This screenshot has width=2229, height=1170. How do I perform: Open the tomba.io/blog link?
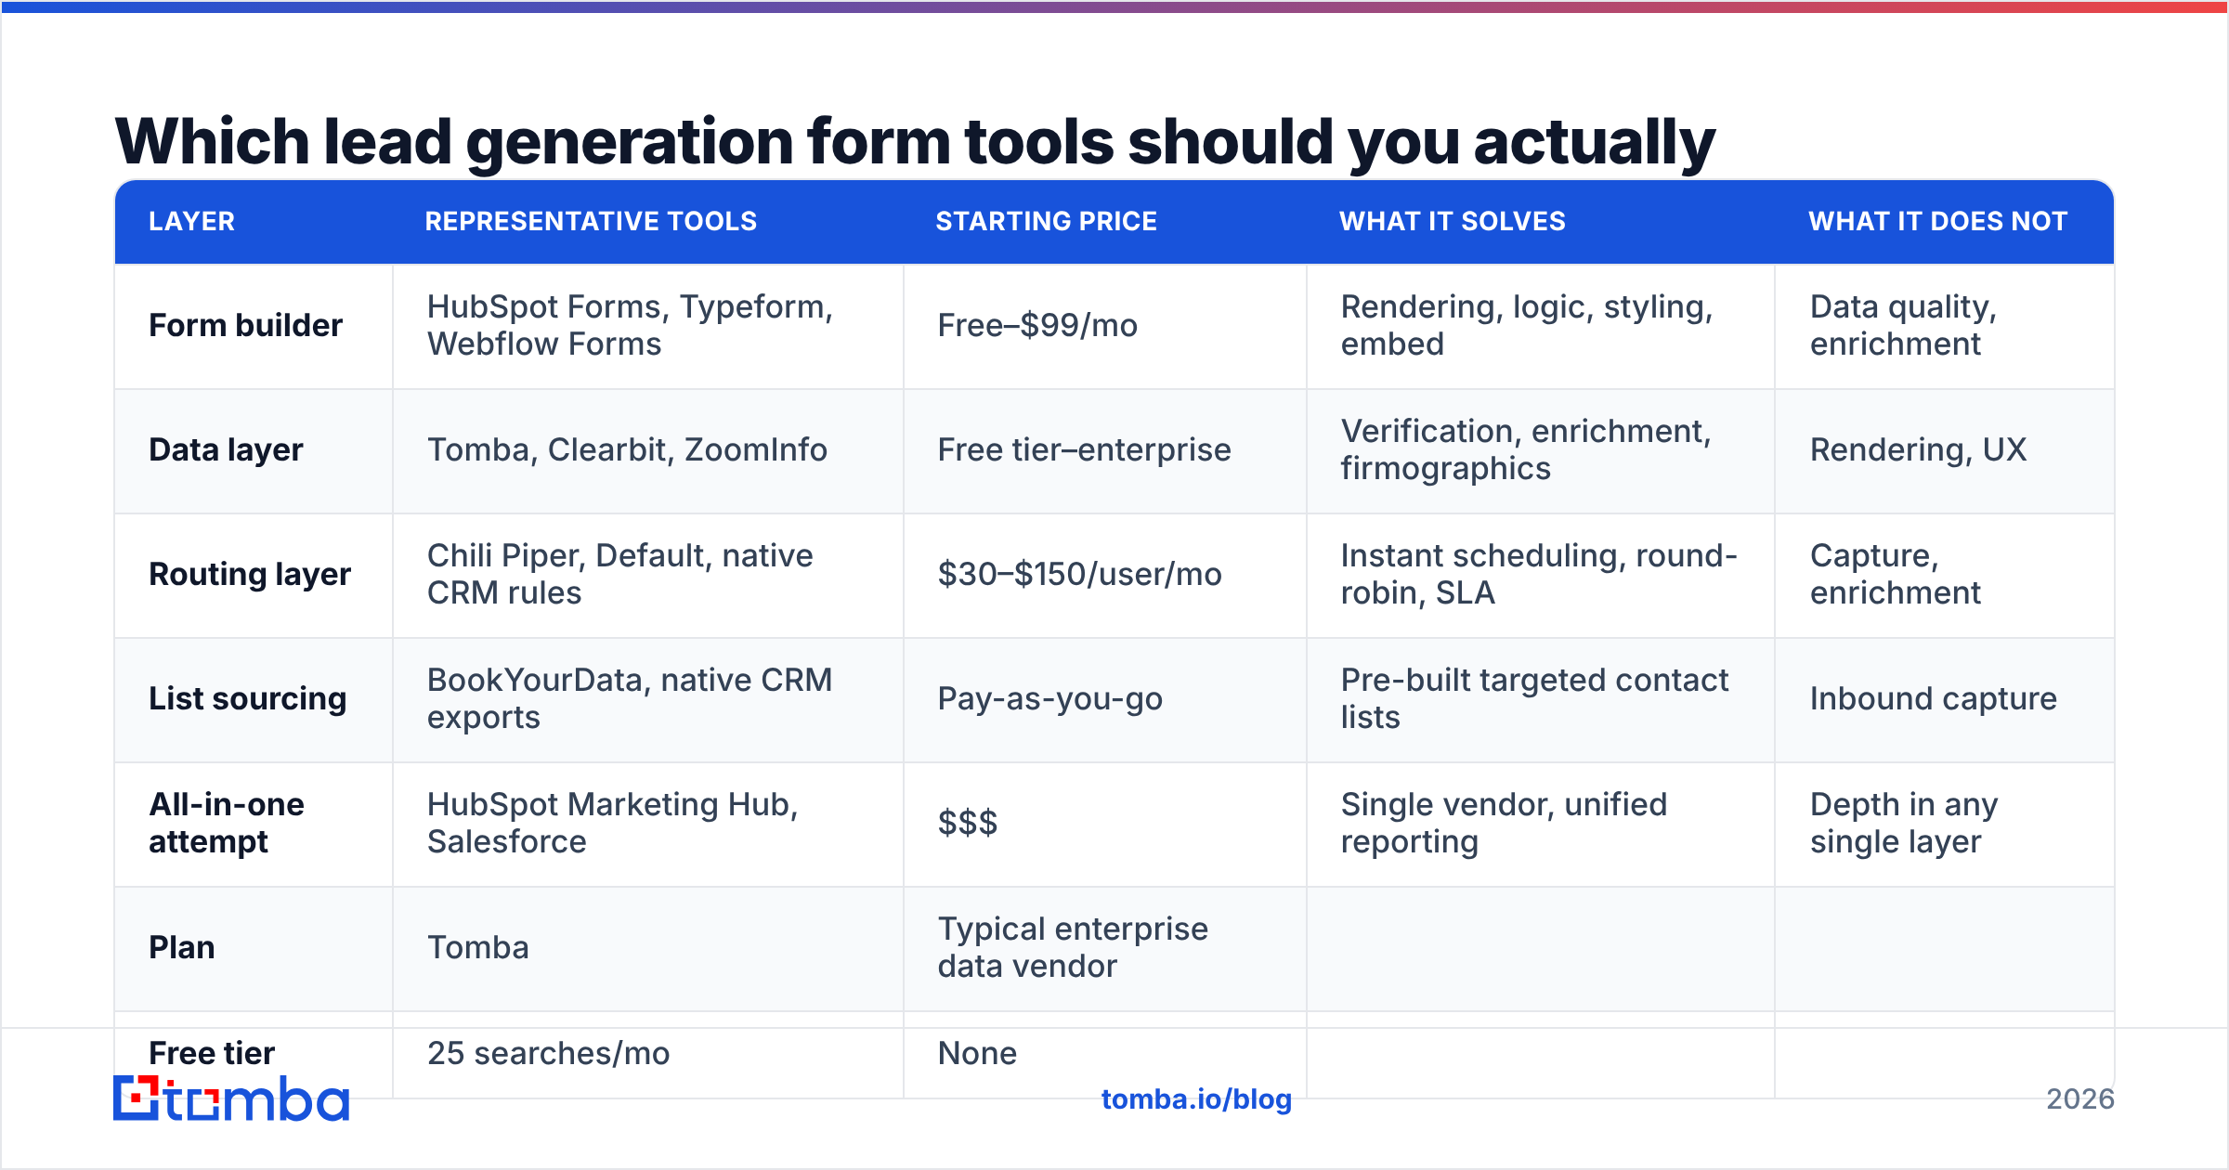(1196, 1099)
